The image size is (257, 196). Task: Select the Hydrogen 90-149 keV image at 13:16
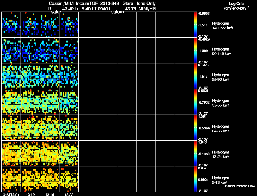50,51
